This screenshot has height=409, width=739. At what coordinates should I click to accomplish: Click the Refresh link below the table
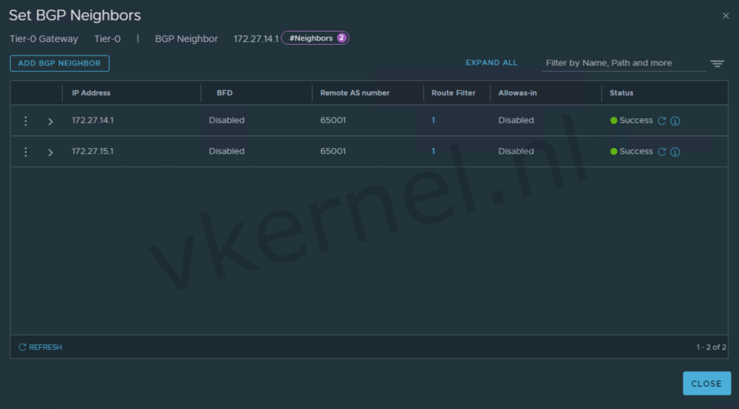point(40,347)
